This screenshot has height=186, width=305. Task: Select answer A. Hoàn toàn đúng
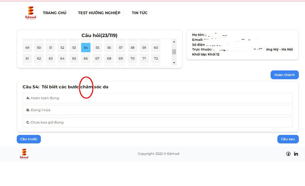pyautogui.click(x=157, y=98)
